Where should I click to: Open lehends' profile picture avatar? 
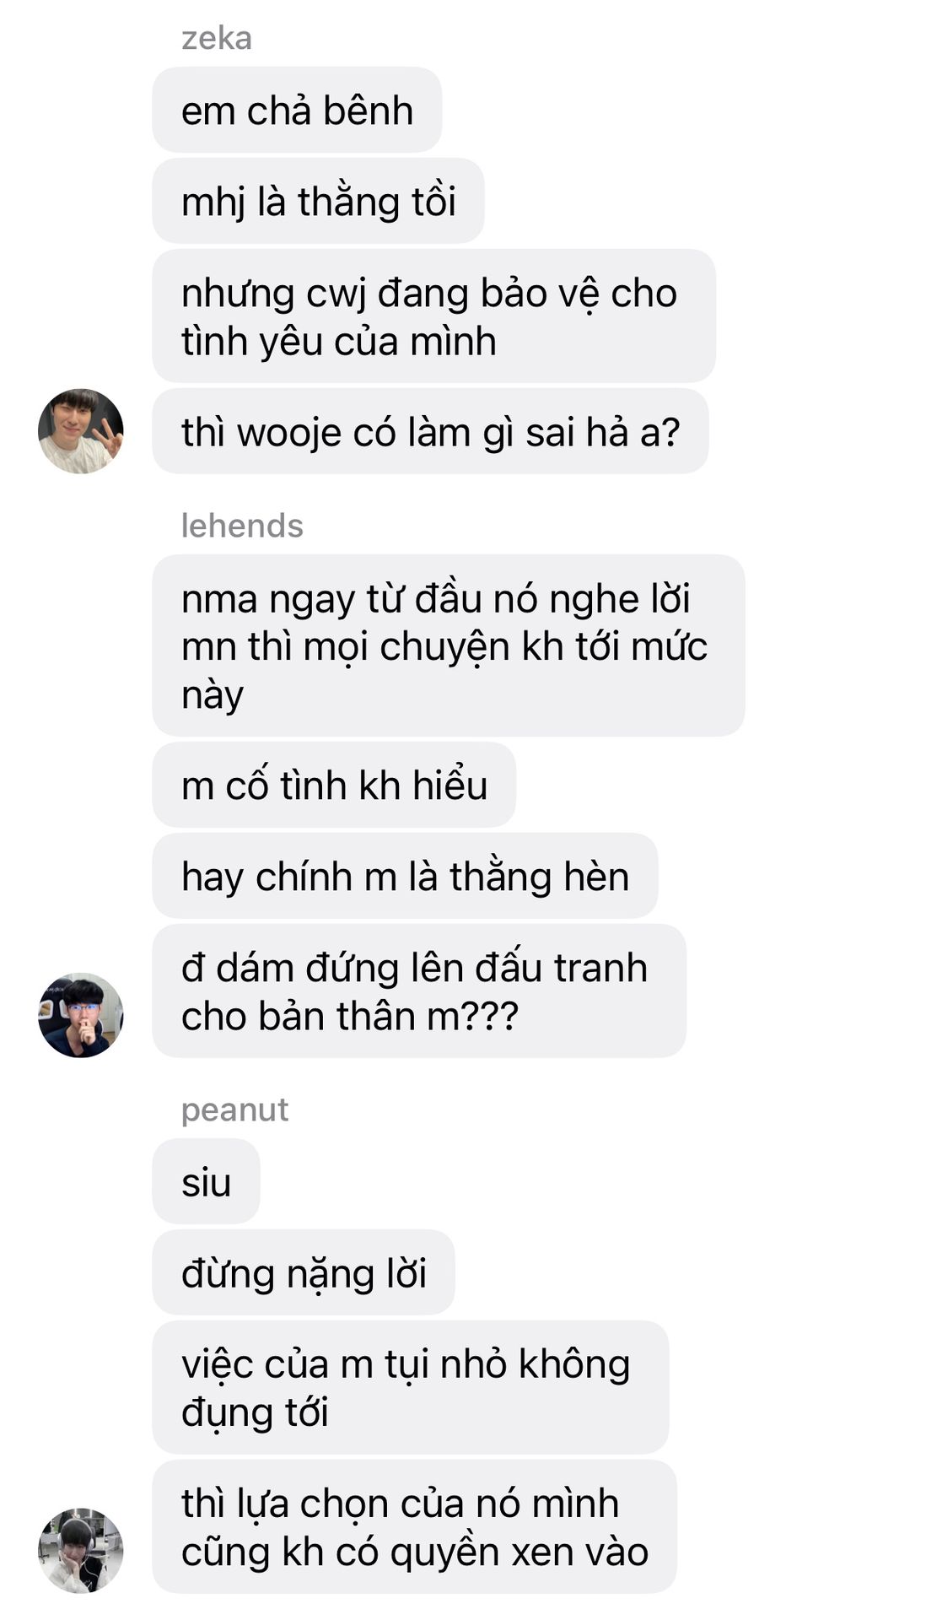(x=81, y=1015)
